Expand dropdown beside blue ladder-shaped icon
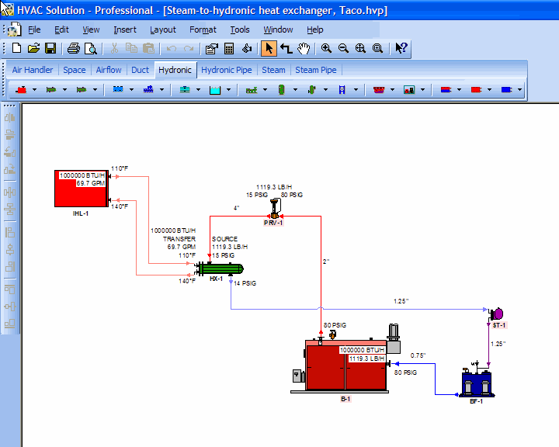 356,90
